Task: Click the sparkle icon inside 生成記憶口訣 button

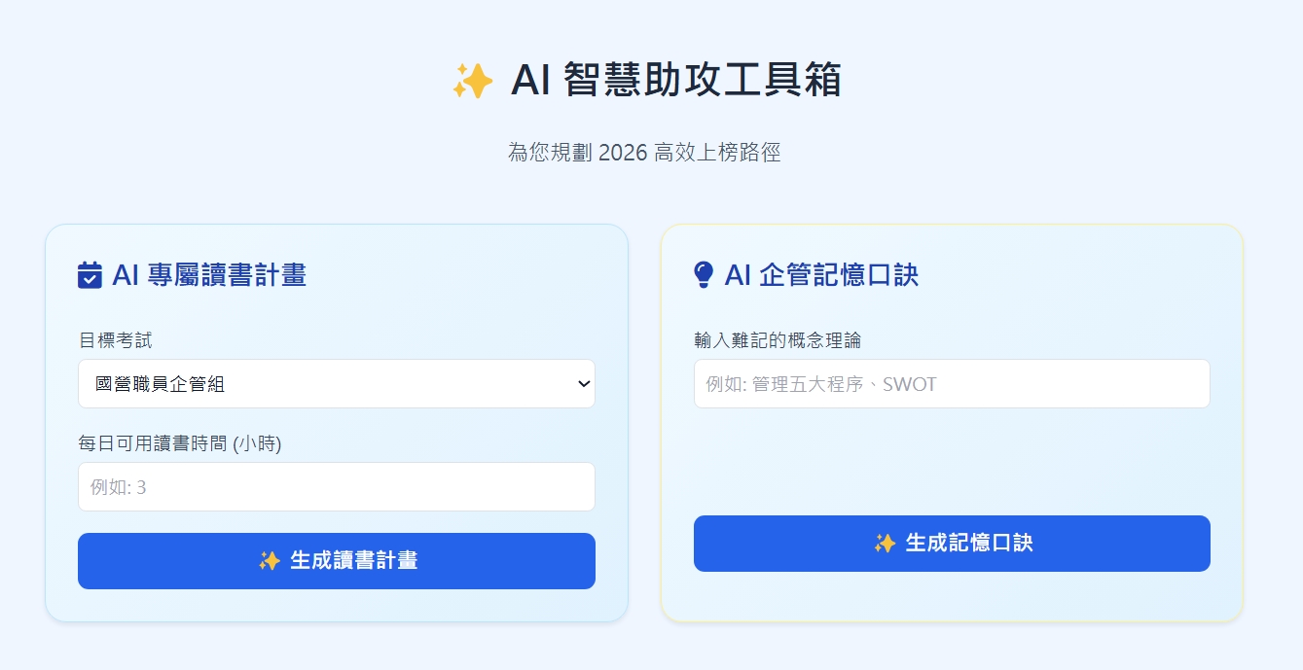Action: [x=885, y=544]
